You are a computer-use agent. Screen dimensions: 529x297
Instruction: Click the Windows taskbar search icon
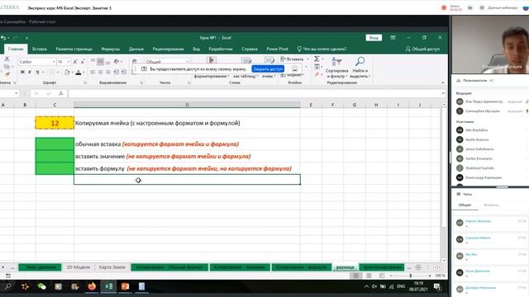(x=8, y=286)
